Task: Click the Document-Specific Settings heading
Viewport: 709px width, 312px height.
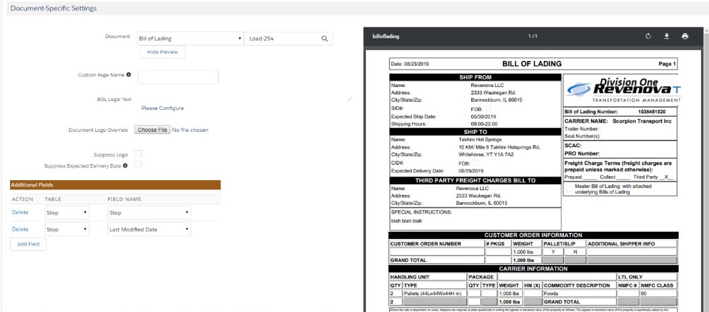Action: (53, 8)
